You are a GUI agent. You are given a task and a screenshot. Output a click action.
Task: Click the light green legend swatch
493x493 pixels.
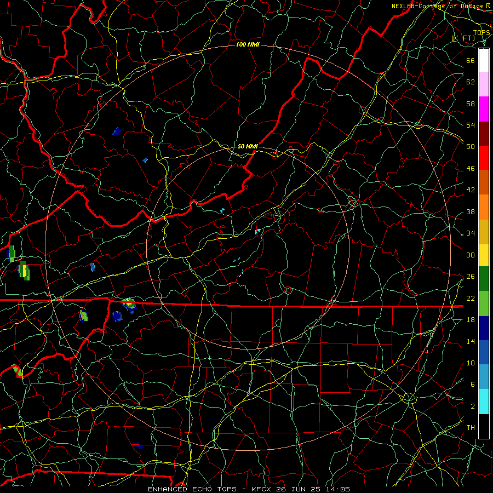(x=484, y=303)
